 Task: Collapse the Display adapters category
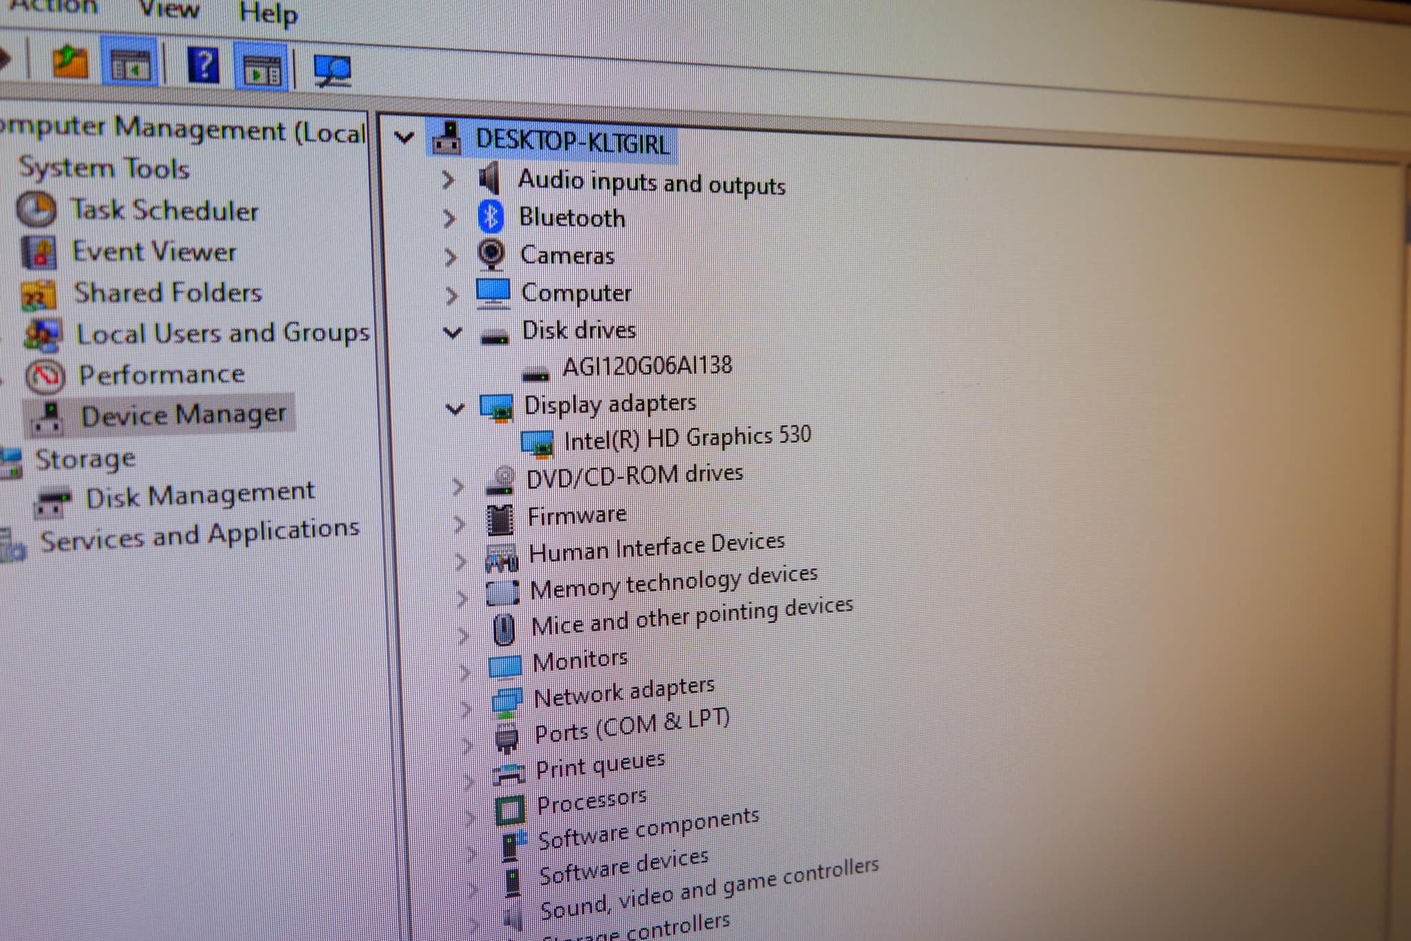click(x=455, y=409)
